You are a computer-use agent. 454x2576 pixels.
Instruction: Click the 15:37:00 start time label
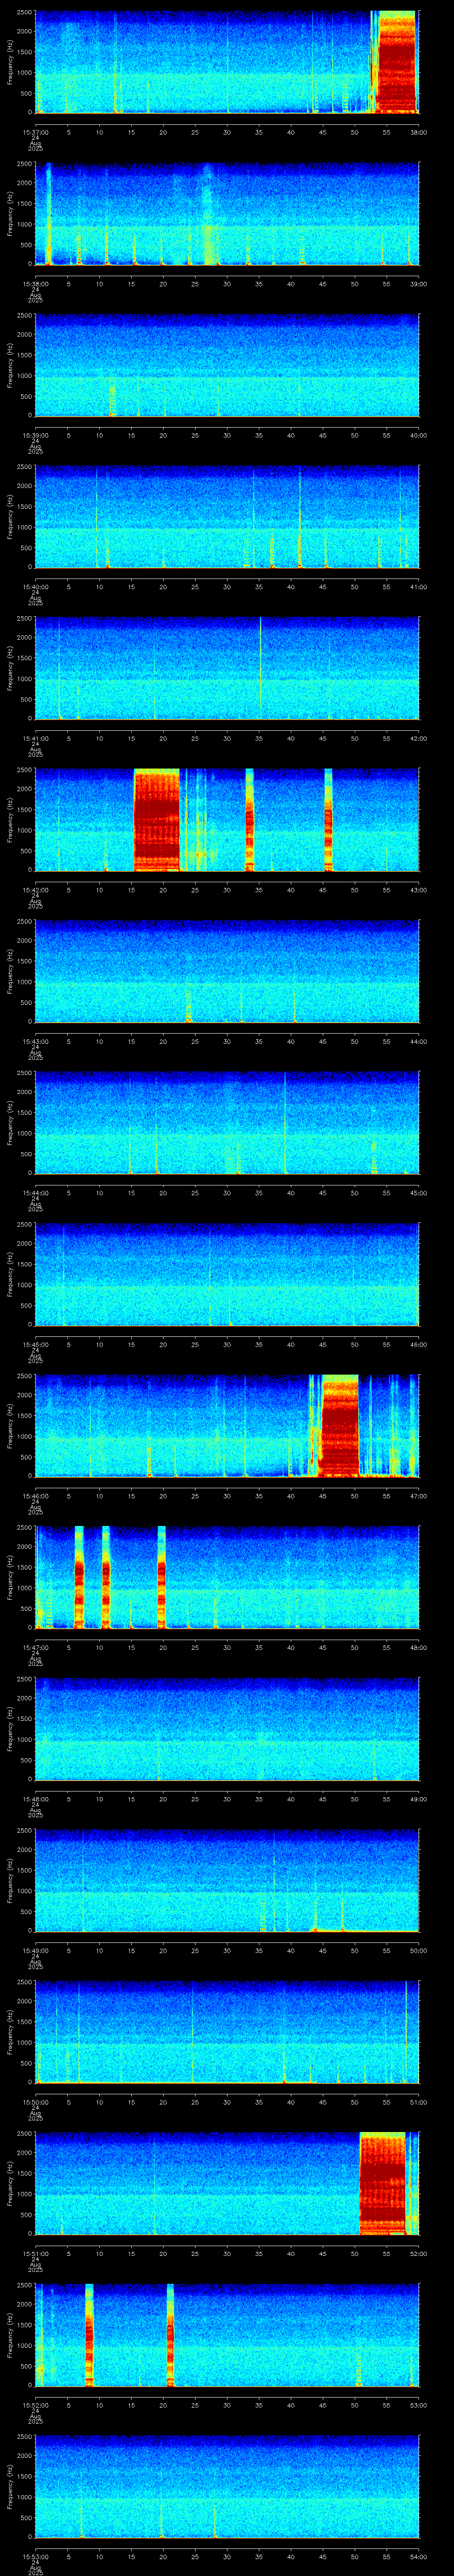(36, 132)
